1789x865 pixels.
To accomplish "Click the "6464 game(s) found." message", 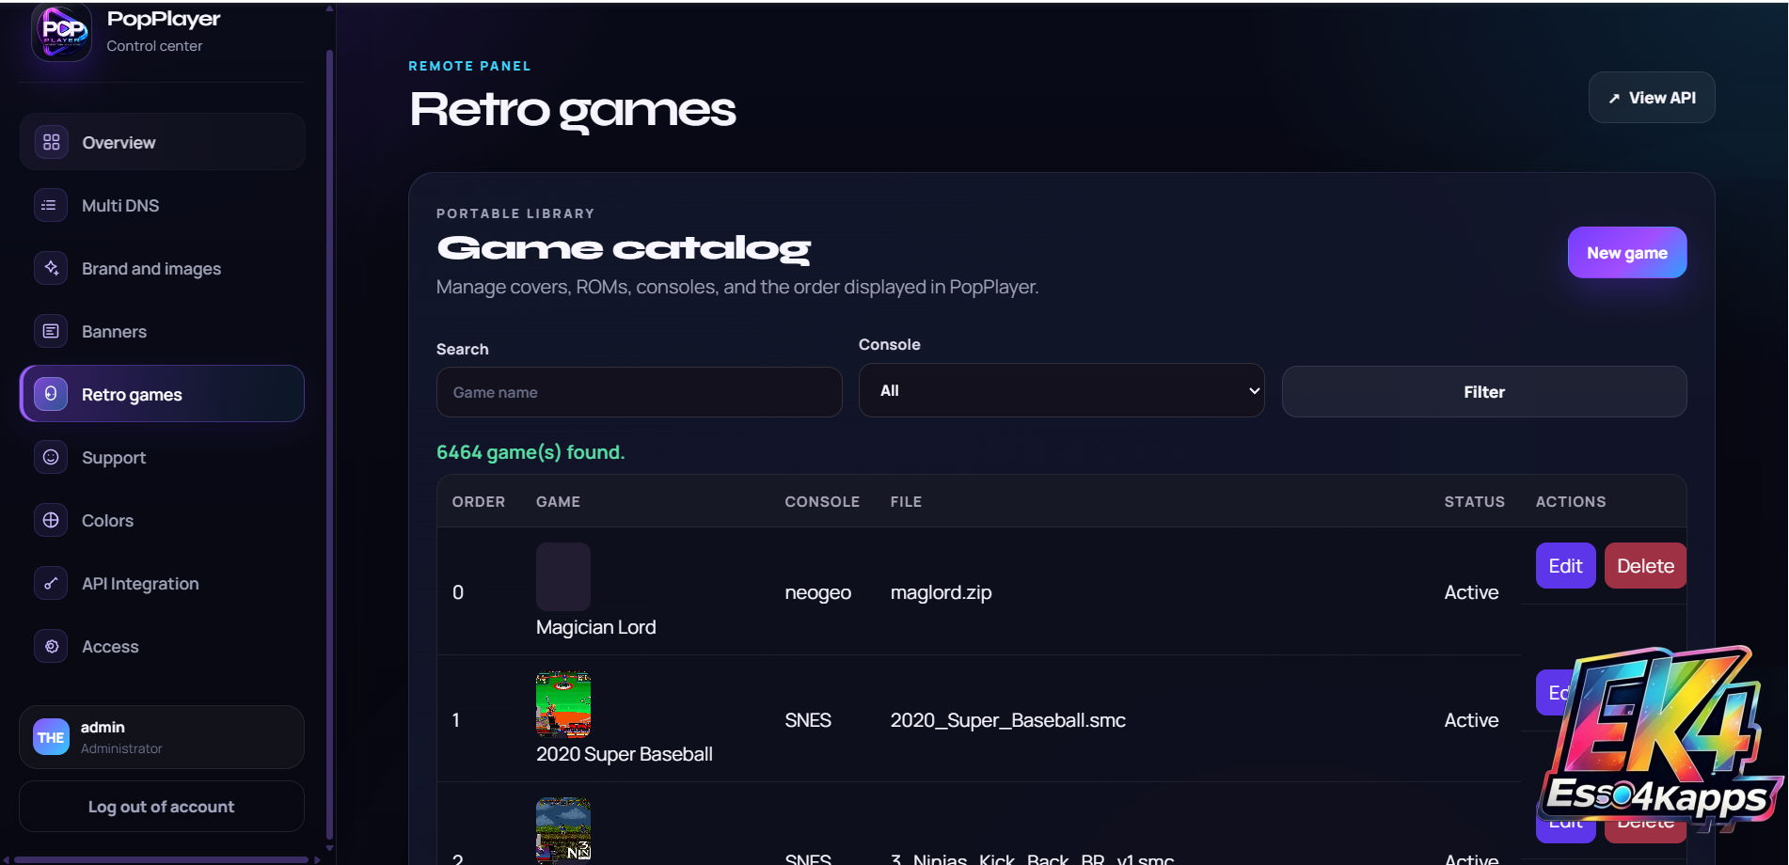I will pyautogui.click(x=530, y=452).
